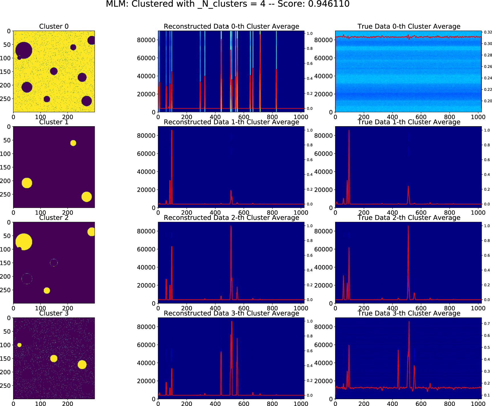Click 'True Data 0-th Cluster Average' title
The width and height of the screenshot is (492, 406).
pos(409,26)
